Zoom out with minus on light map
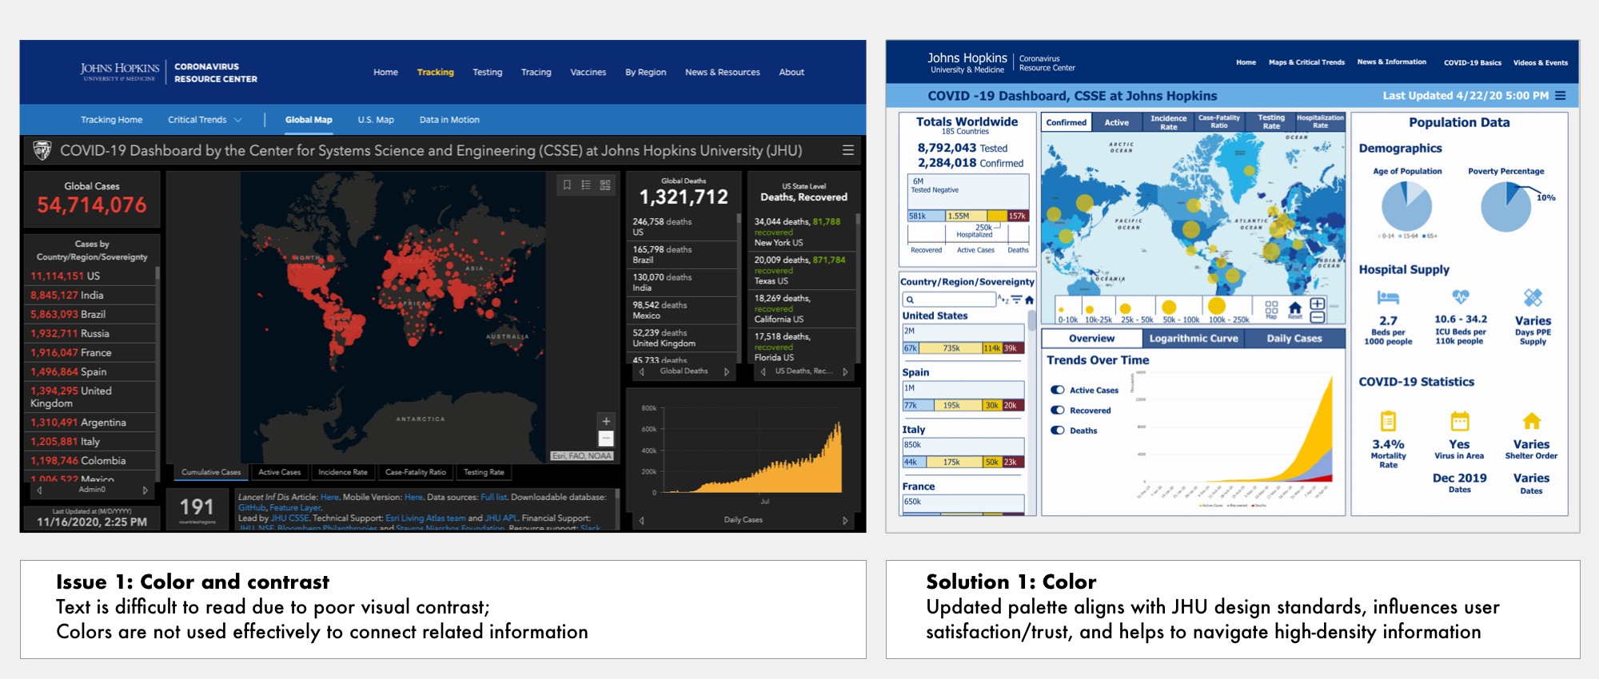The width and height of the screenshot is (1599, 679). (1318, 317)
